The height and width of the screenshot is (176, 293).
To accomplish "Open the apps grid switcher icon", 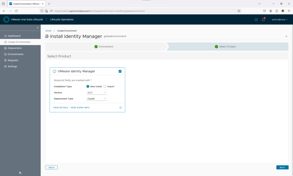I will pyautogui.click(x=256, y=19).
